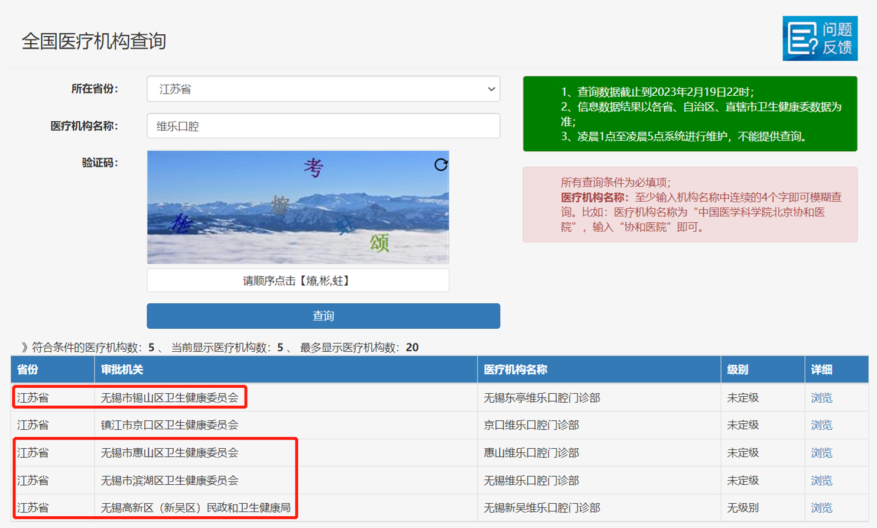The width and height of the screenshot is (877, 528).
Task: Open 浏览 link for 无锡新吴维乐口腔门诊部
Action: 821,508
